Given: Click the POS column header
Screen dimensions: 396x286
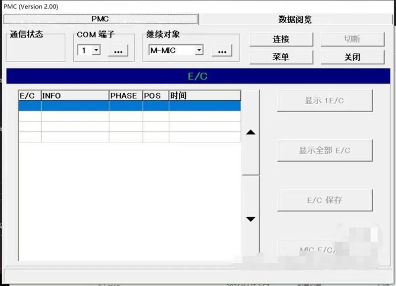Looking at the screenshot, I should click(155, 96).
